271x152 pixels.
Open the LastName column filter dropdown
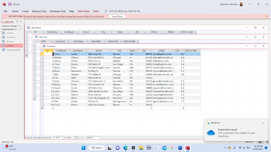pyautogui.click(x=86, y=51)
